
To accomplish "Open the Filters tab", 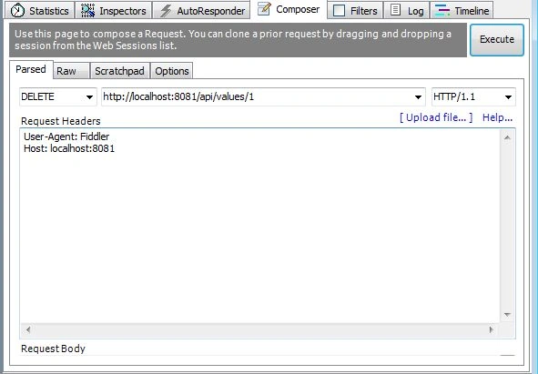I will pyautogui.click(x=355, y=11).
